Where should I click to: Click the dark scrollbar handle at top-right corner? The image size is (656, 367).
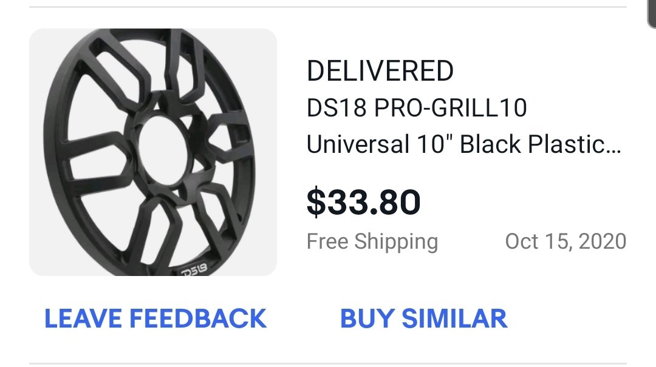(x=651, y=13)
